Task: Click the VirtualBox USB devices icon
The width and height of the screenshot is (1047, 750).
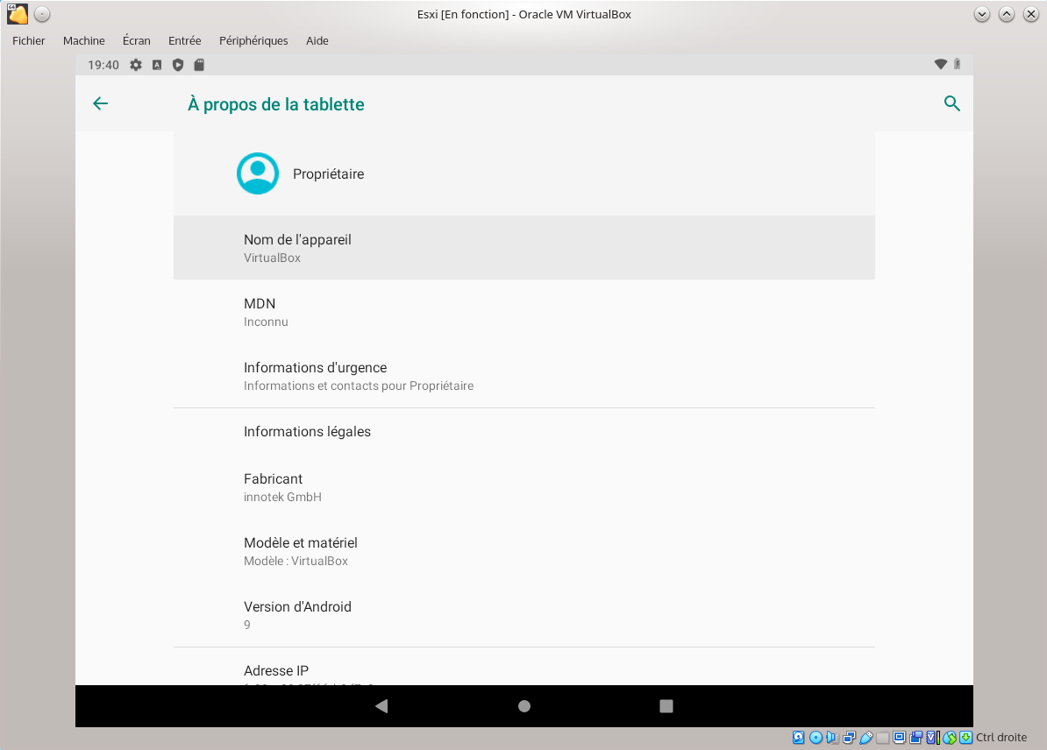Action: [x=866, y=738]
